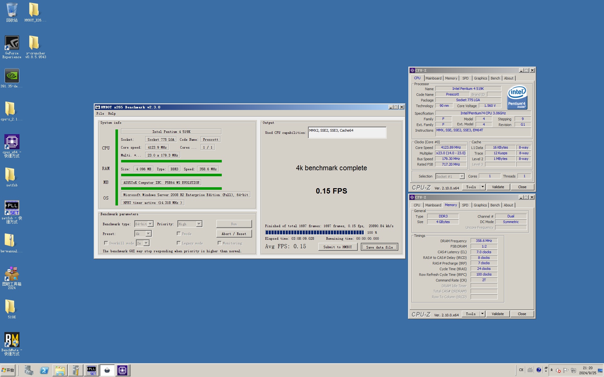Switch to Bench tab in upper CPU-Z
This screenshot has width=604, height=377.
click(495, 78)
